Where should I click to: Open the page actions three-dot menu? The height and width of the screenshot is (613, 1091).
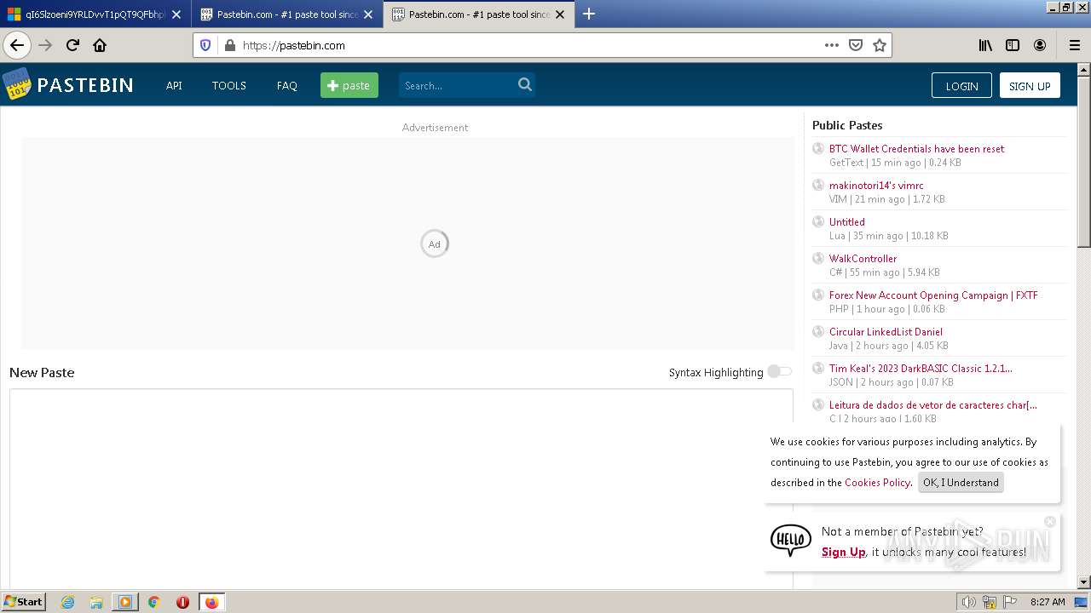point(832,45)
